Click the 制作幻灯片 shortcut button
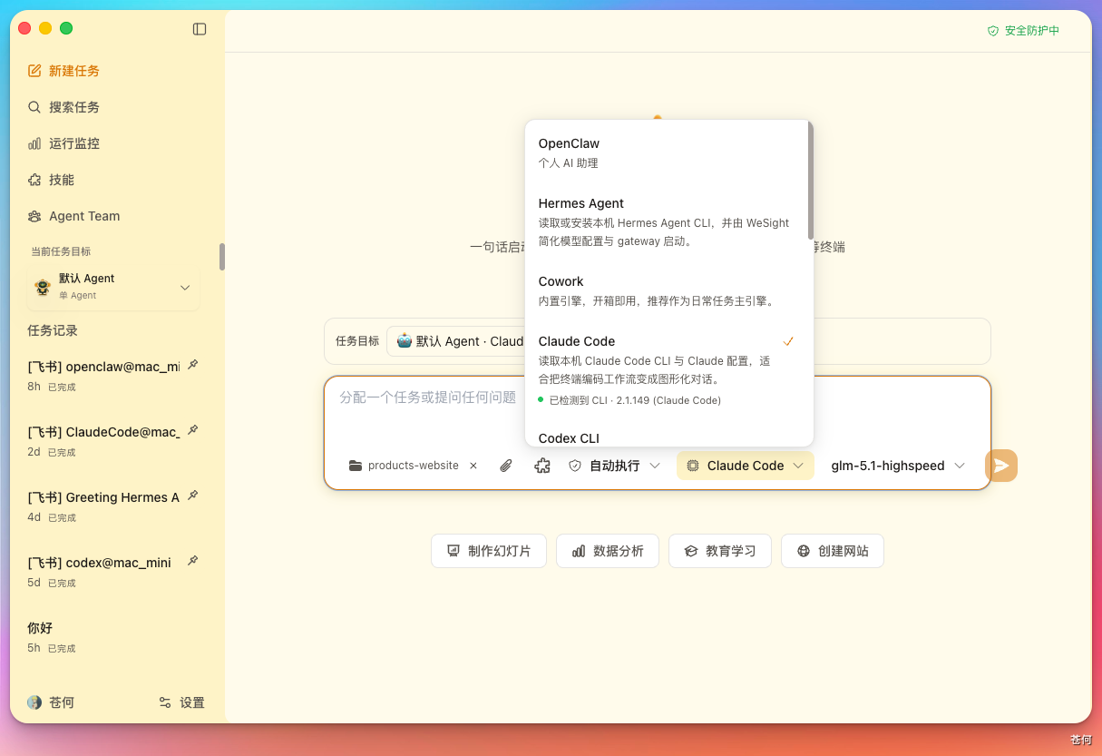Viewport: 1102px width, 756px height. pos(489,551)
